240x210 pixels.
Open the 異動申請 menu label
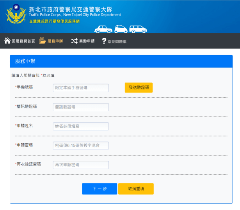click(87, 41)
